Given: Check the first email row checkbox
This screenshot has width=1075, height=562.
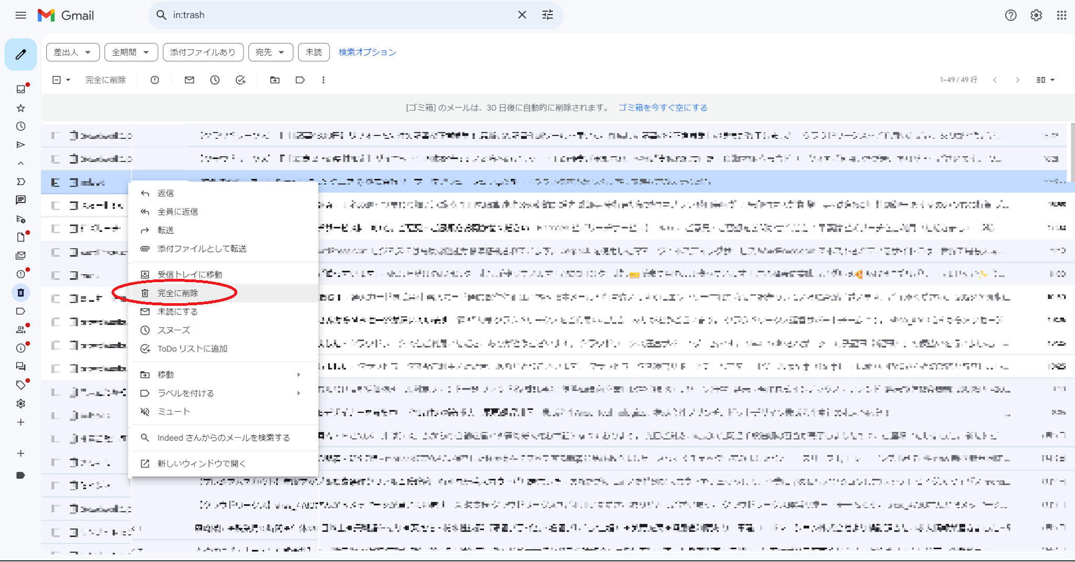Looking at the screenshot, I should (55, 136).
